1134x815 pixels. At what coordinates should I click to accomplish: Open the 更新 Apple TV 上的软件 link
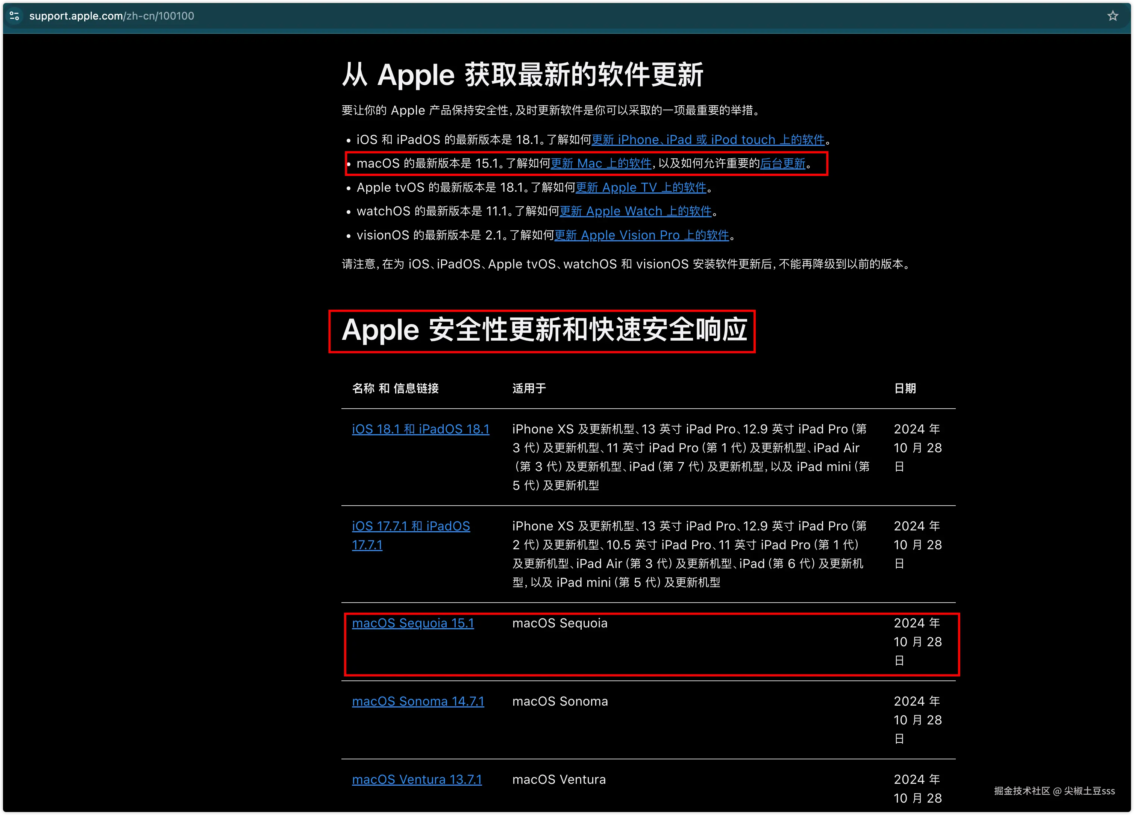pyautogui.click(x=641, y=188)
